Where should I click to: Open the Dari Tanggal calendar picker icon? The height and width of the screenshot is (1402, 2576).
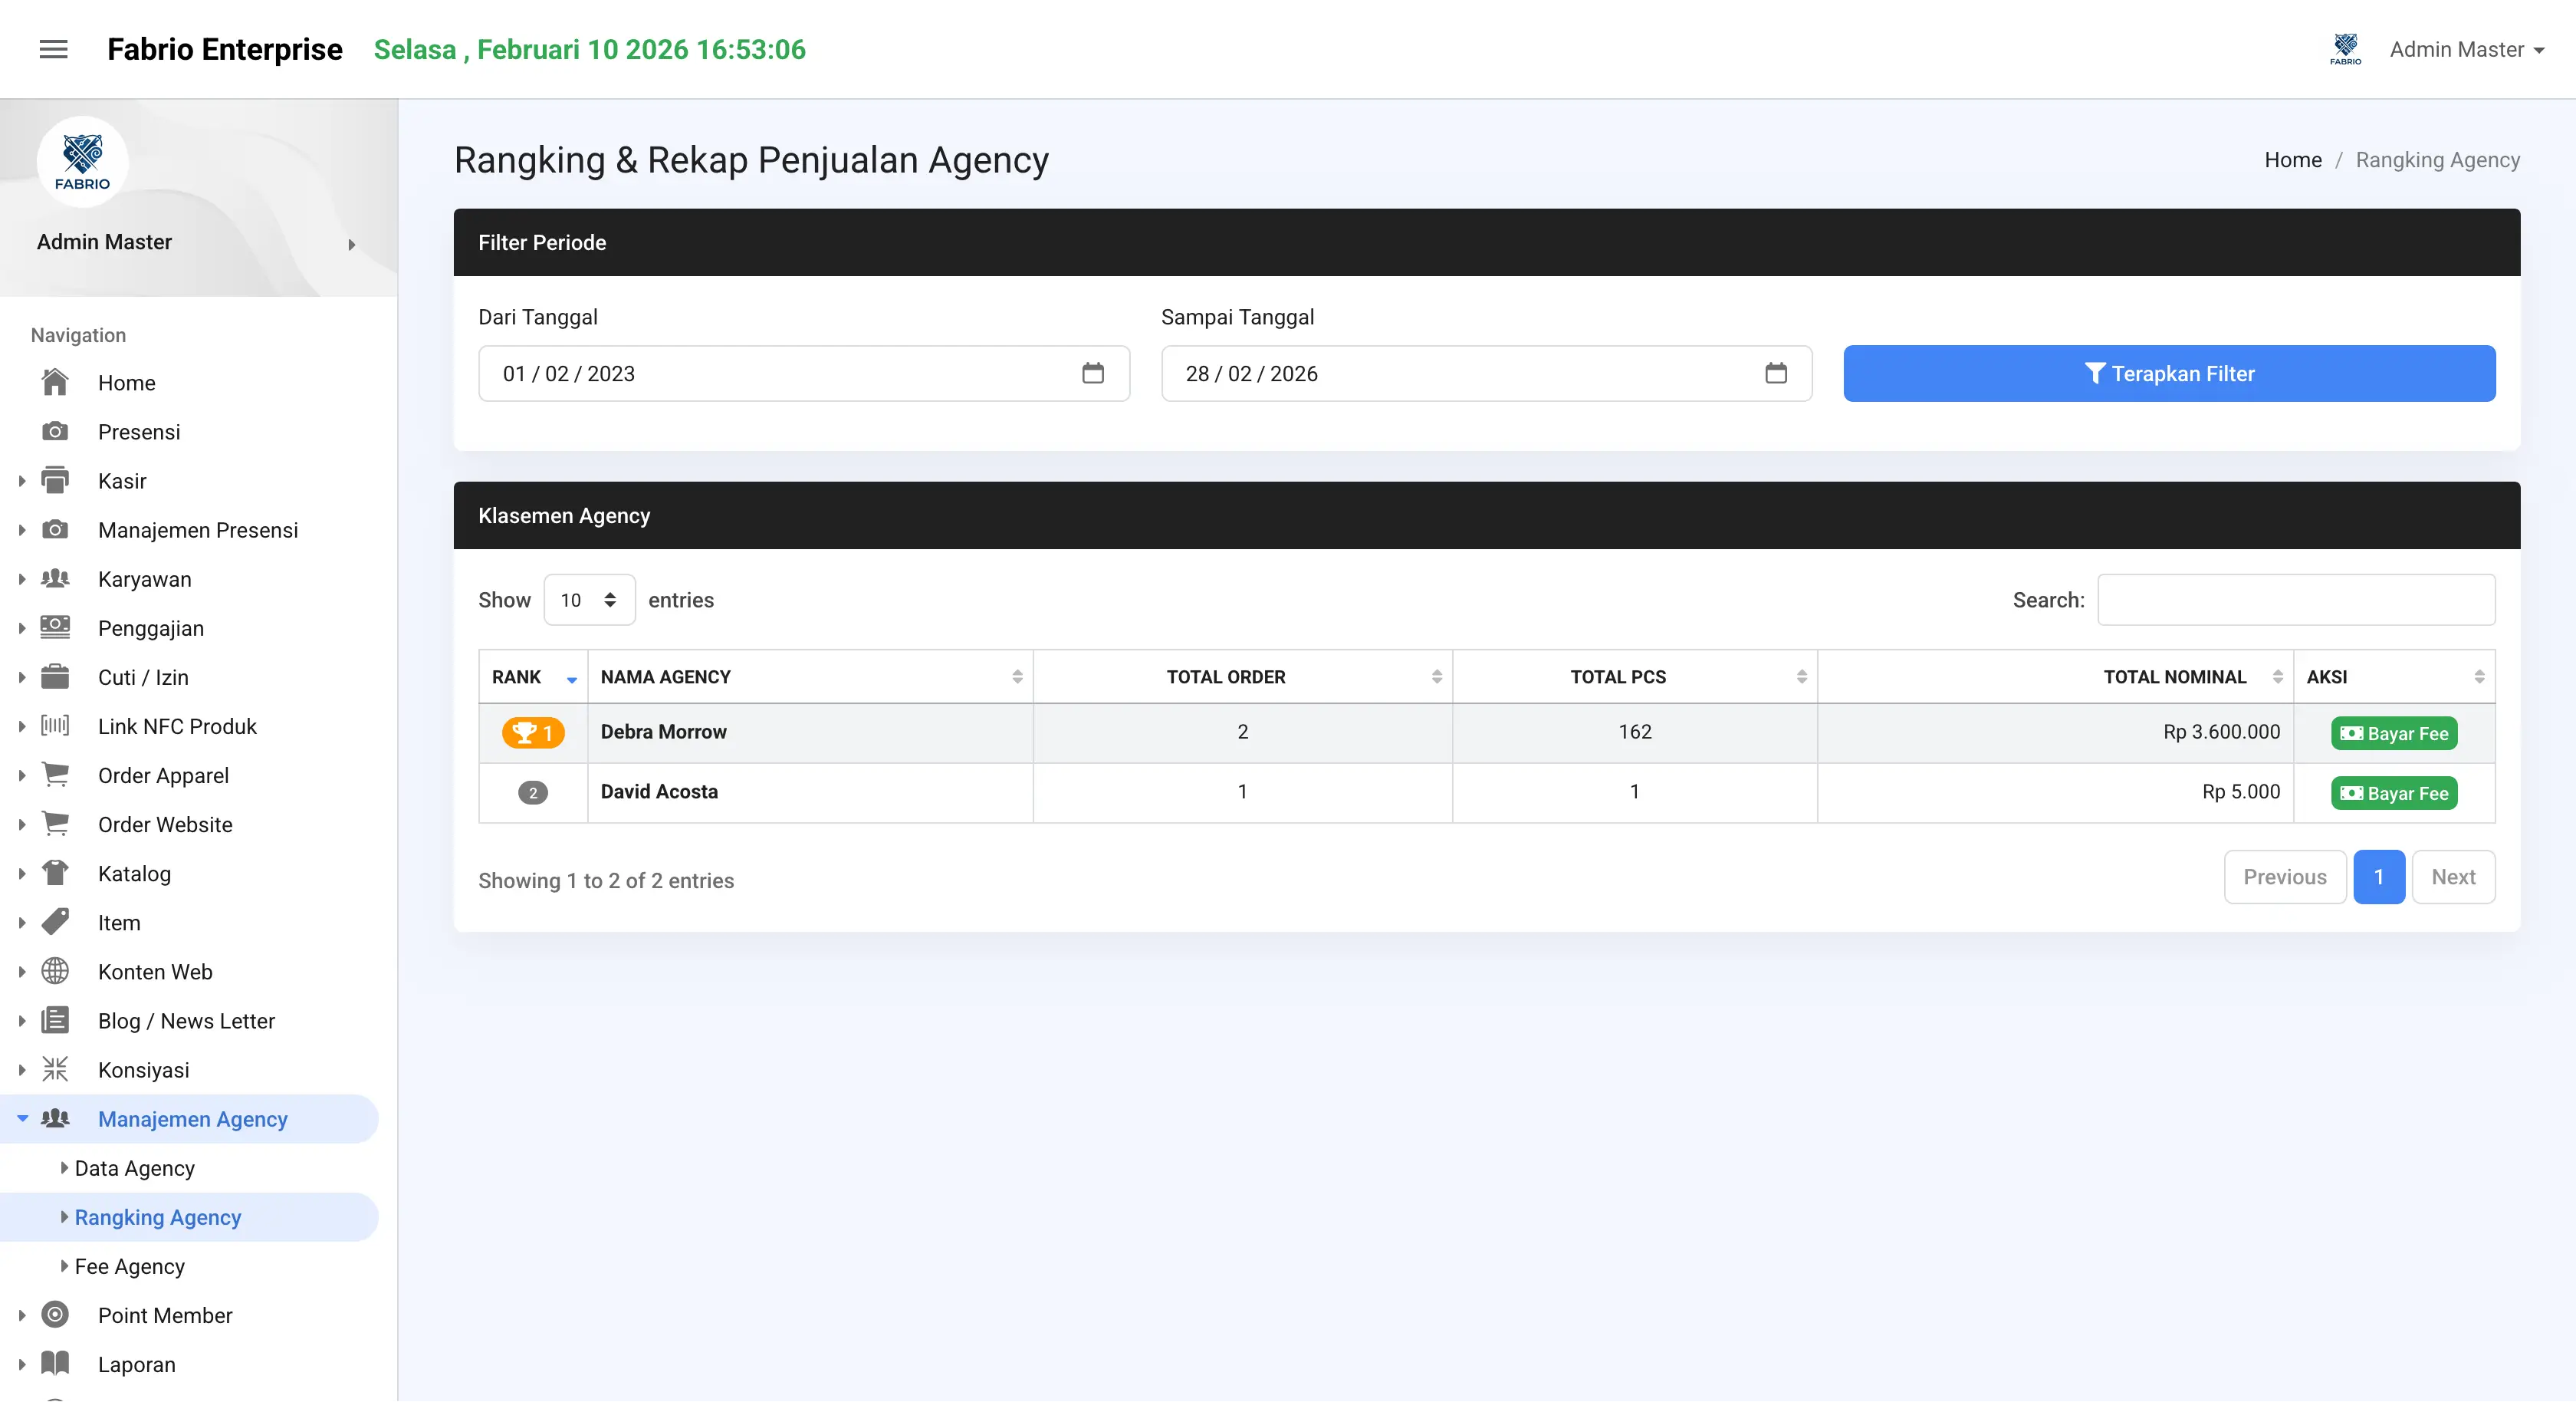click(1093, 374)
